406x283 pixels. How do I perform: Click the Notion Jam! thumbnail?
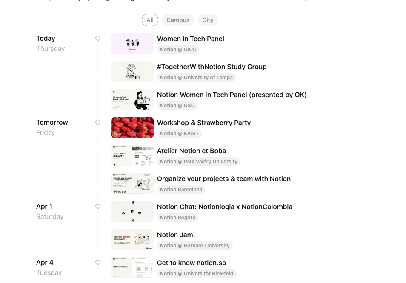pos(132,240)
